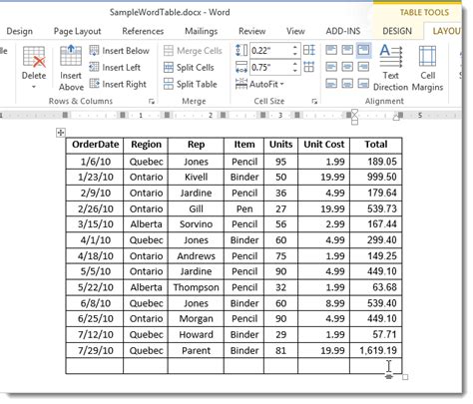473x404 pixels.
Task: Set Align Center Left alignment
Action: (331, 67)
